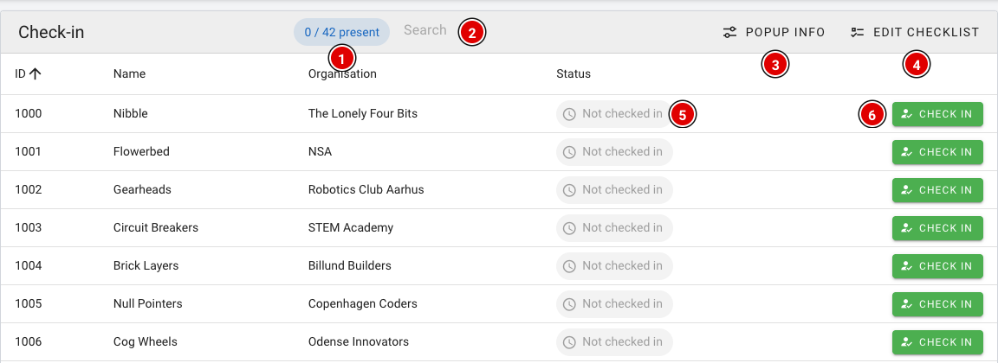Check in team Nibble
998x363 pixels.
(937, 114)
